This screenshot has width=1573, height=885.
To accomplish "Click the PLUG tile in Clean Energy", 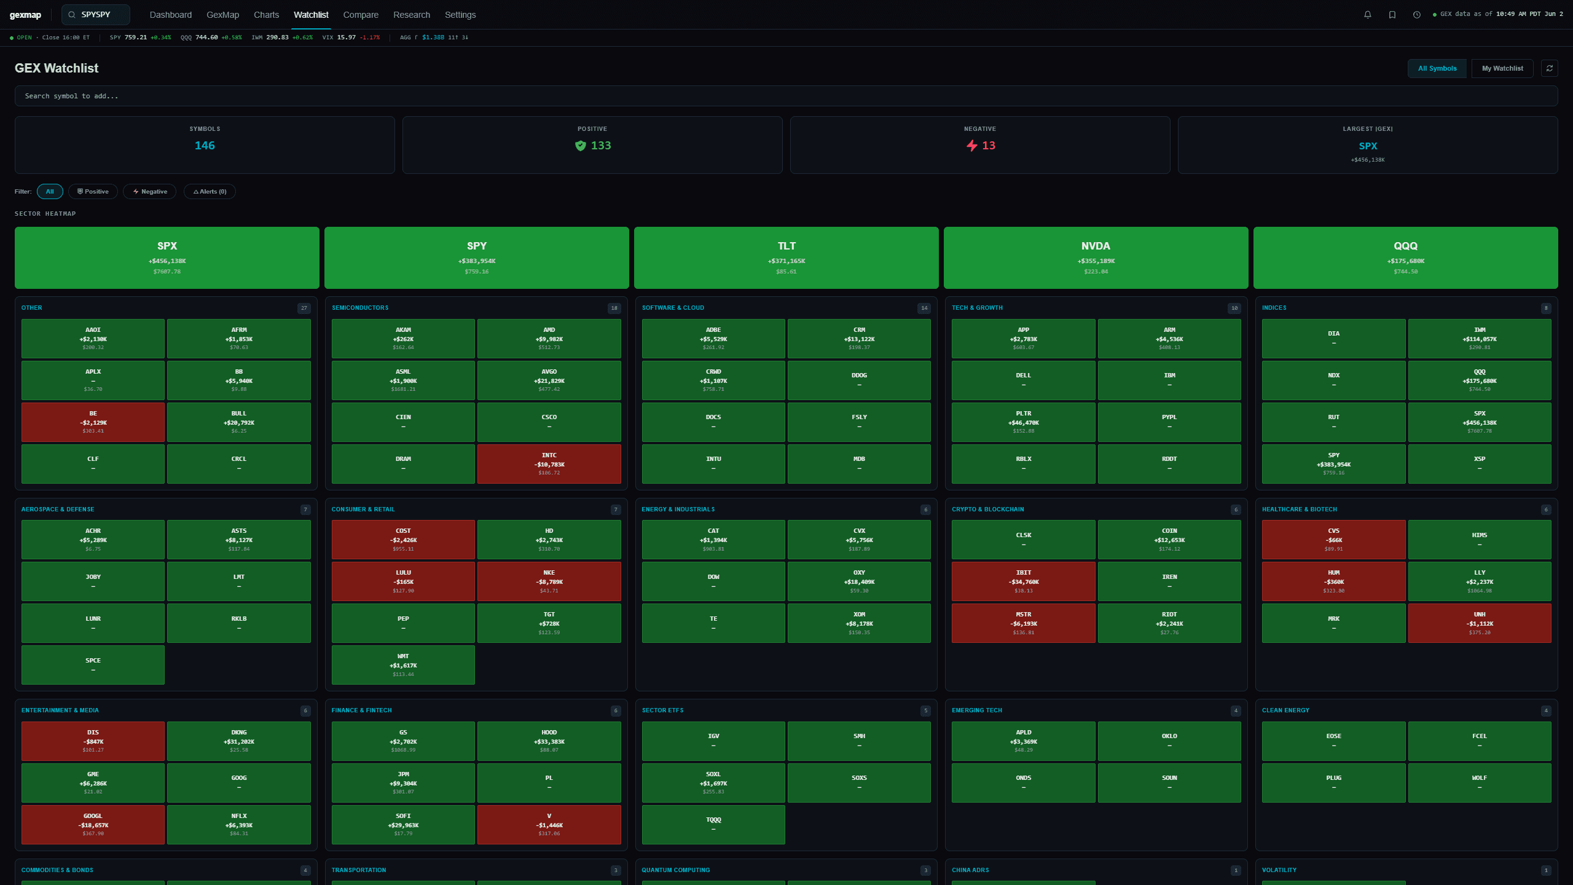I will 1333,783.
